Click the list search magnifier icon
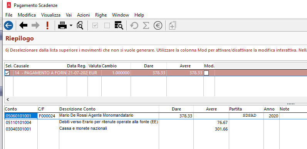Screen dimensions: 307x149 pyautogui.click(x=119, y=25)
